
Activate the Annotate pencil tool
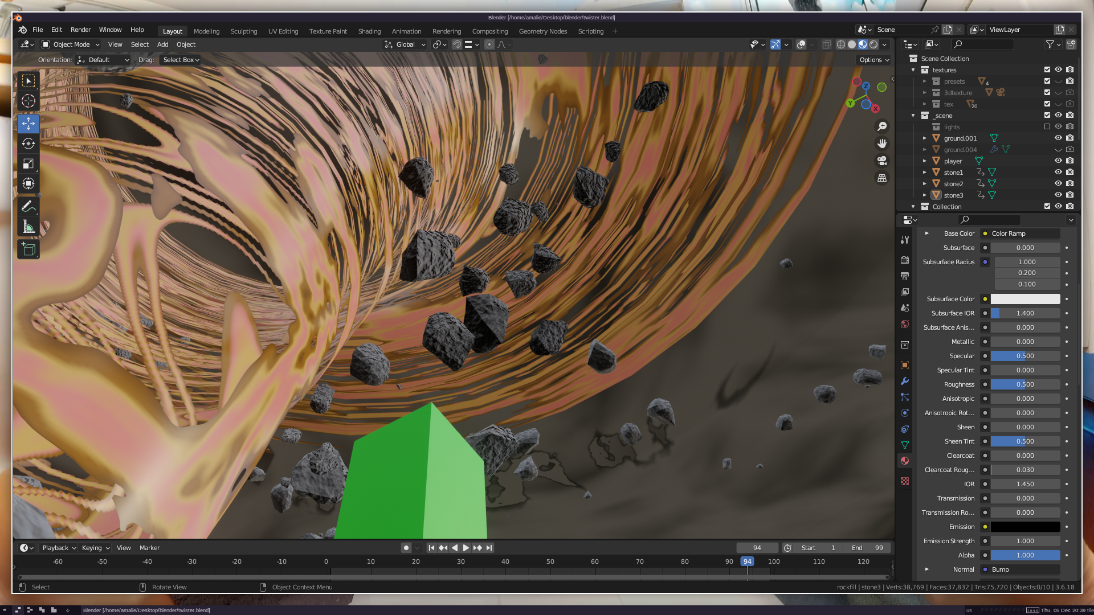28,207
